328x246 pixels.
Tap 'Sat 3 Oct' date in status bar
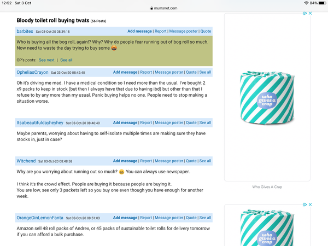tap(23, 3)
